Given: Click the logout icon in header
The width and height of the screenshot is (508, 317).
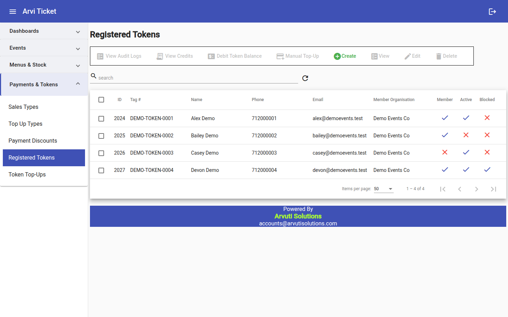Looking at the screenshot, I should click(x=492, y=12).
